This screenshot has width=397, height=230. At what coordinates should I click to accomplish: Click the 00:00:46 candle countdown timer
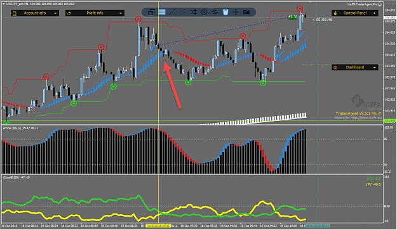[324, 20]
